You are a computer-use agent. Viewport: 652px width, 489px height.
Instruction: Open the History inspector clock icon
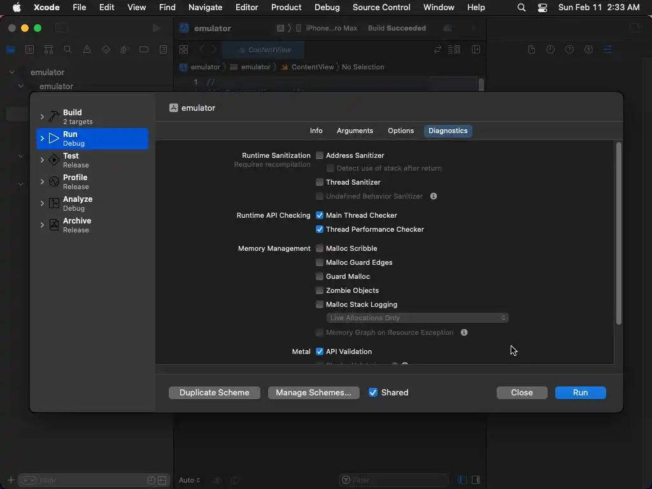(x=550, y=50)
